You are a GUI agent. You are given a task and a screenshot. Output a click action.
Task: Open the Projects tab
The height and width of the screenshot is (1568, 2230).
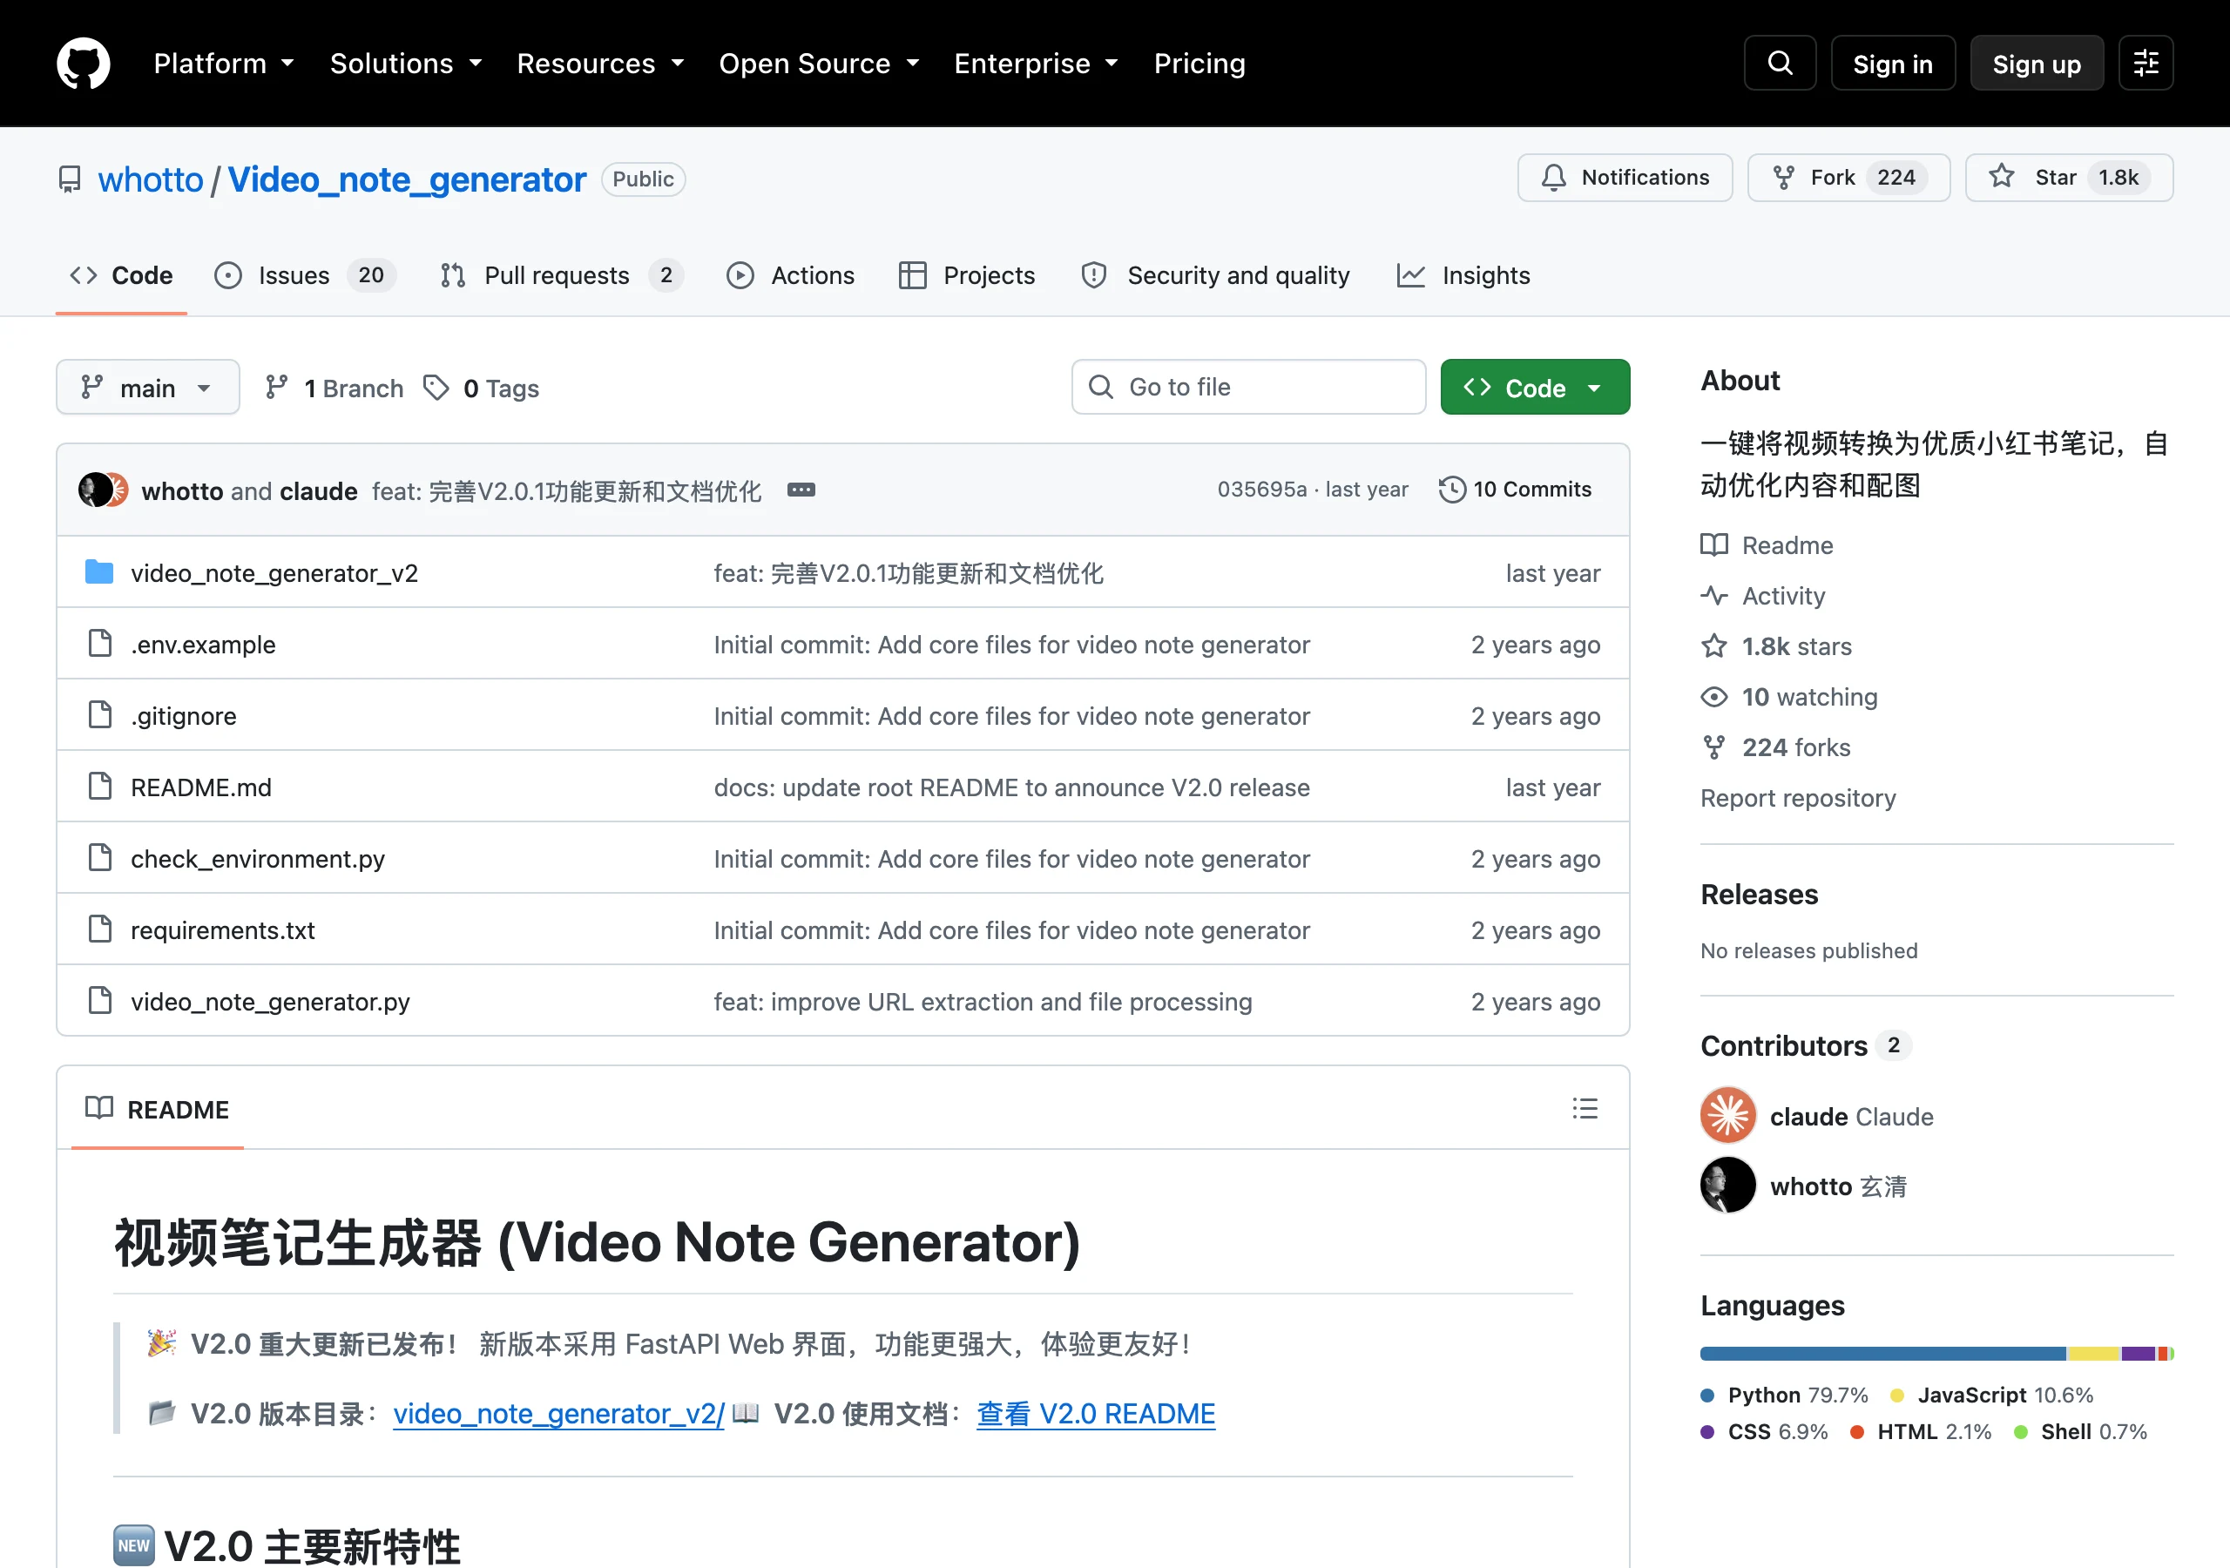pos(968,276)
